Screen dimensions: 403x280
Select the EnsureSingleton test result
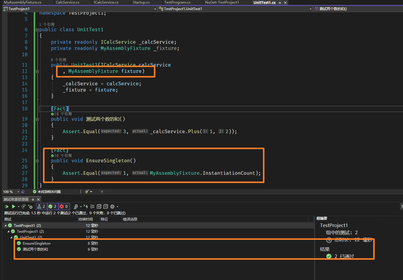(x=37, y=243)
